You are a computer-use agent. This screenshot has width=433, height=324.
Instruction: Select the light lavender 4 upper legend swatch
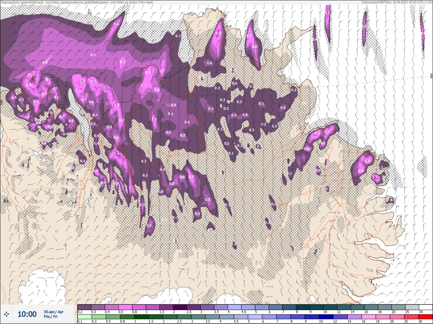pos(235,307)
